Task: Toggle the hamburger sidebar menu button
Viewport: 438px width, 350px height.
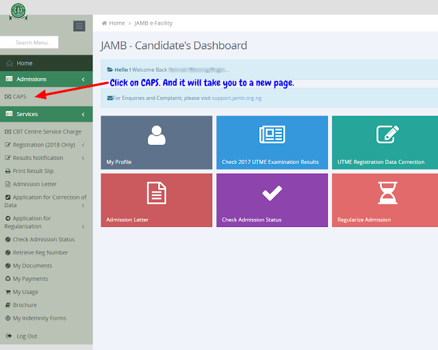Action: [x=79, y=26]
